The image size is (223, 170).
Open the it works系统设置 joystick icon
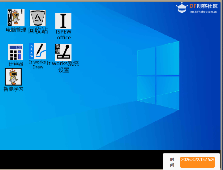coord(63,52)
